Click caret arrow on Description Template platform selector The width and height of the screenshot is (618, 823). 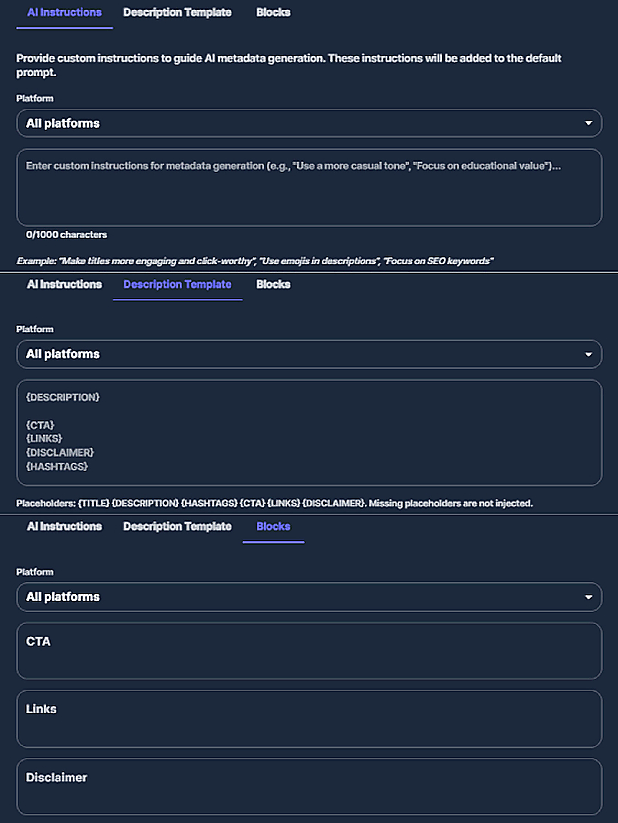click(588, 354)
